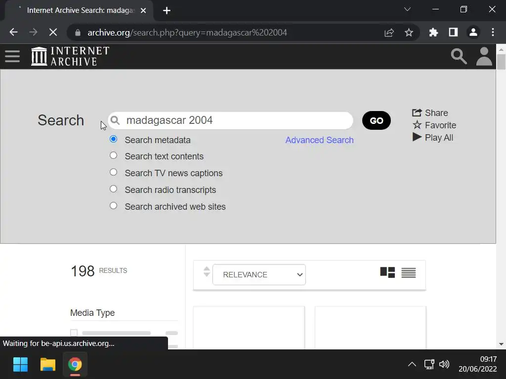
Task: Show hidden system tray icons
Action: (412, 365)
